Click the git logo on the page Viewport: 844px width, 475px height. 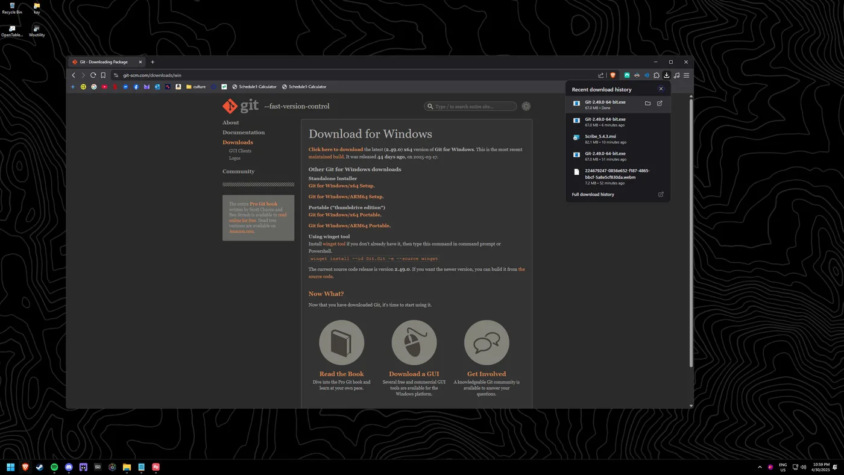241,106
